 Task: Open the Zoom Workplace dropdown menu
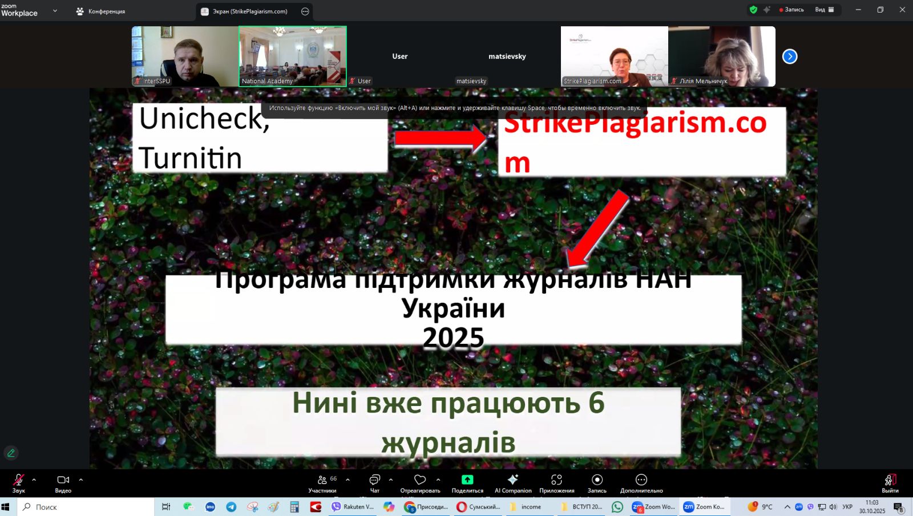point(55,11)
